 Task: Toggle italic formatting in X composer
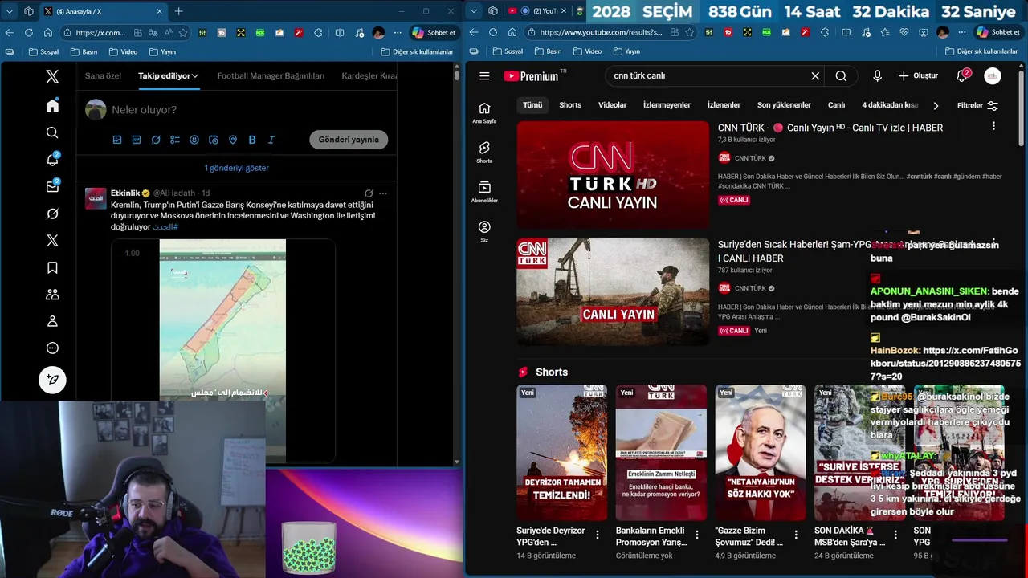(271, 140)
